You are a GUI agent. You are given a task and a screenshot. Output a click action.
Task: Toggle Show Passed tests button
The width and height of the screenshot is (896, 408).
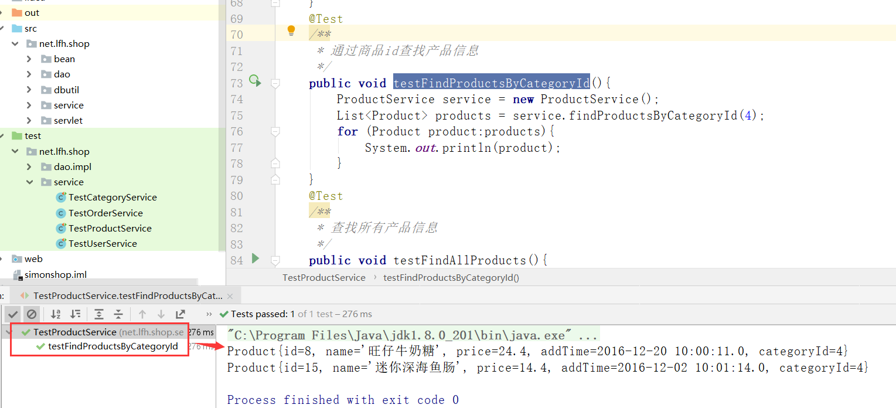pos(13,314)
